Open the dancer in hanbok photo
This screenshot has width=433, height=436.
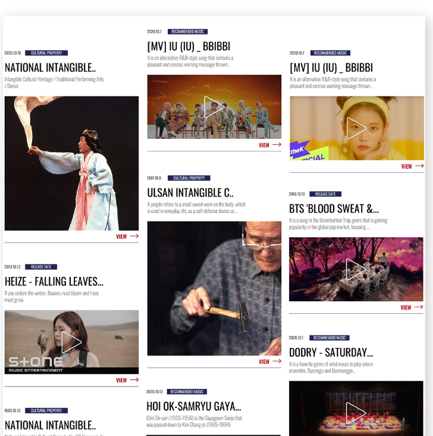click(71, 163)
